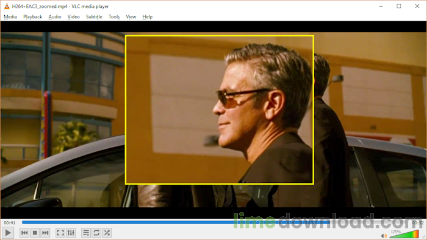
Task: Open the Media menu
Action: [10, 17]
